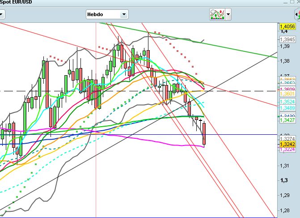Click the round icon at toolbar's right edge
Viewport: 300px width, 218px height.
tap(296, 14)
